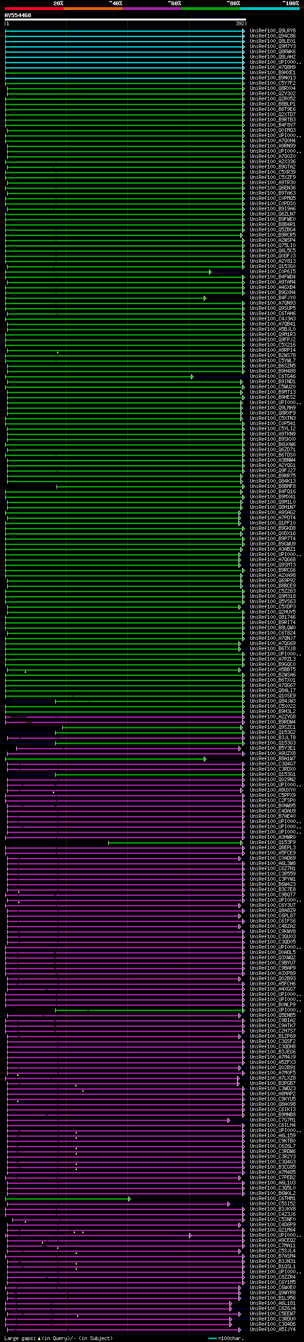Open hit UniRef100_Q8LE01
Viewport: 304px width, 1342px height.
pos(273,41)
